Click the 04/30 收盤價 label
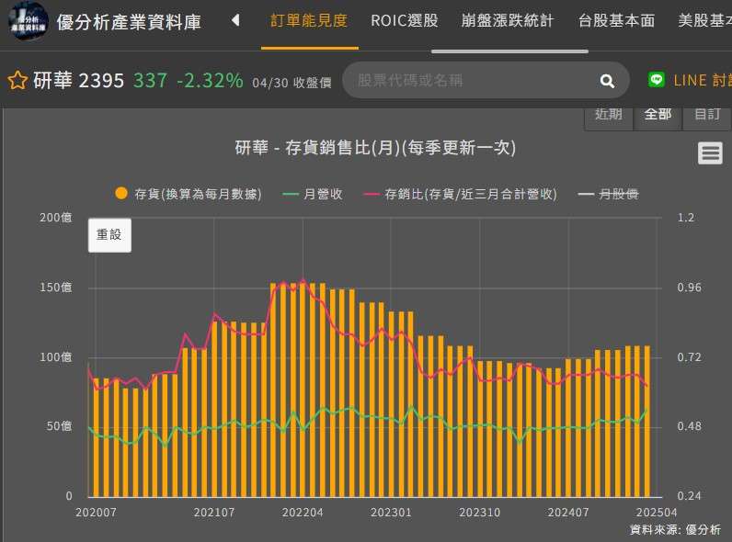The image size is (732, 542). [292, 83]
